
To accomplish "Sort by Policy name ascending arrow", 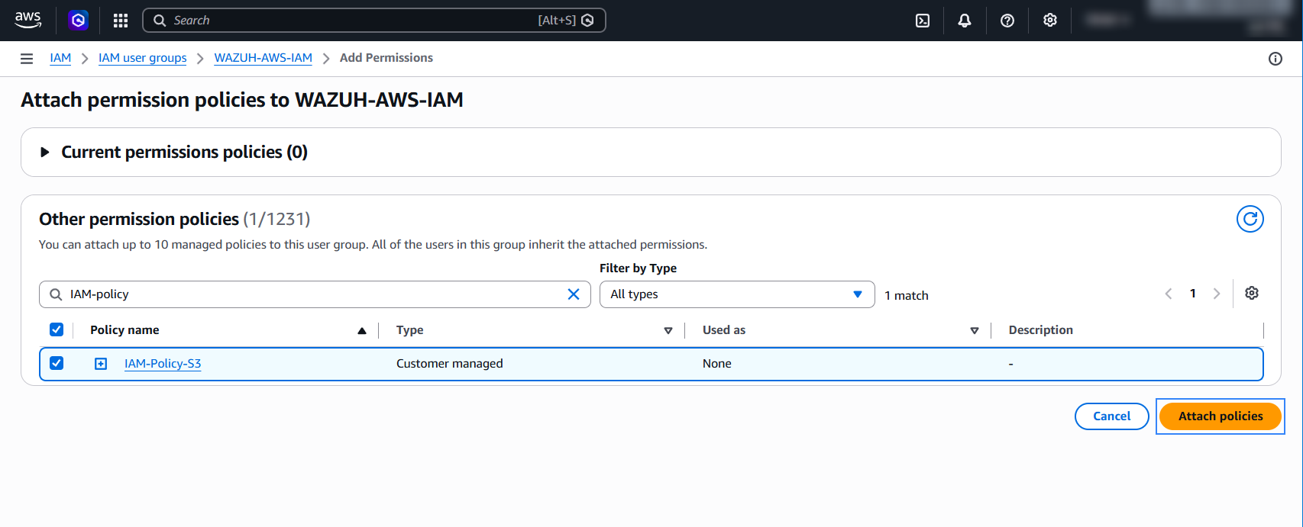I will click(x=362, y=330).
